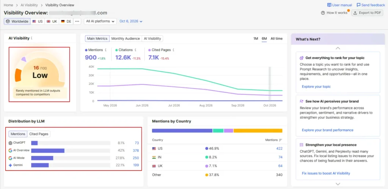Go to AI Visibility breadcrumb
Screen dimensions: 388x189
[29, 5]
